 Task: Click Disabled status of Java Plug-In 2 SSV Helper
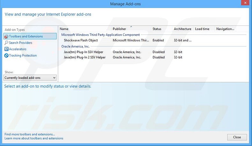159,57
